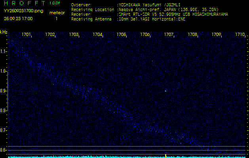
Task: Click the kHz axis unit label
Action: point(4,32)
